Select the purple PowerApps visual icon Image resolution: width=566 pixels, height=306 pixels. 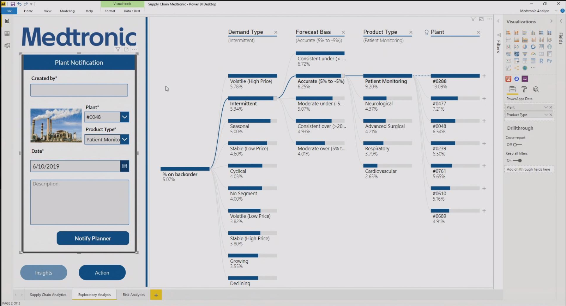coord(525,79)
